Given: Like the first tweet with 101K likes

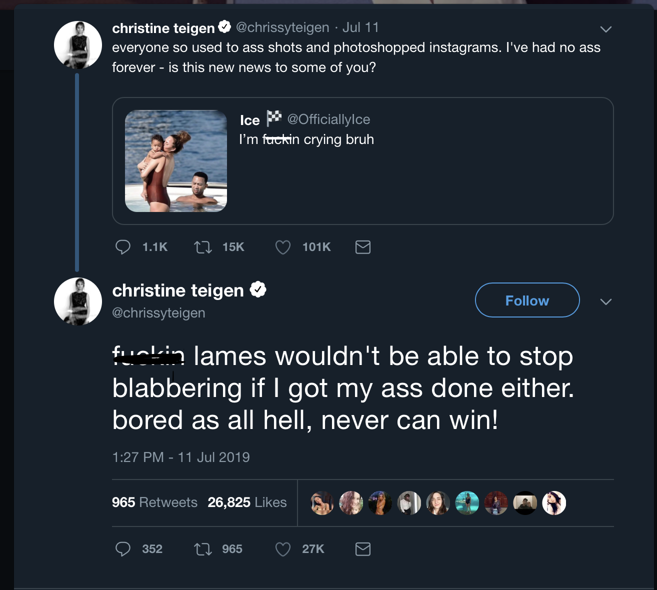Looking at the screenshot, I should pyautogui.click(x=283, y=247).
